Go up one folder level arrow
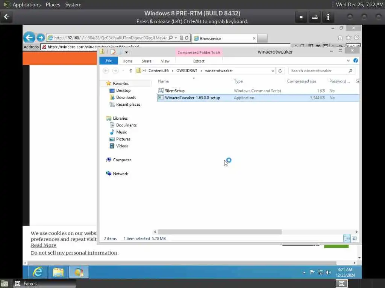This screenshot has height=288, width=385. coord(131,71)
